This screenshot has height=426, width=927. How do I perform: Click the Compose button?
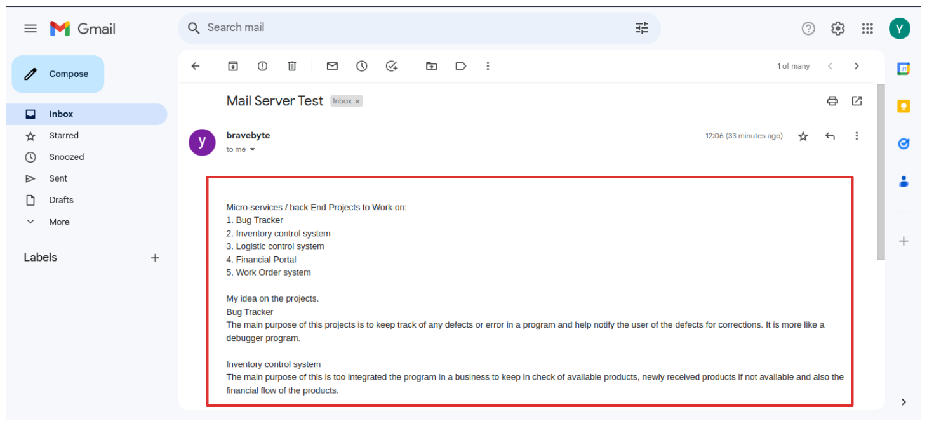(x=58, y=74)
